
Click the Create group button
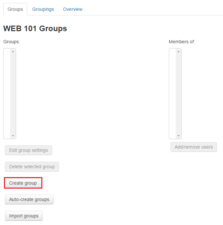(23, 183)
